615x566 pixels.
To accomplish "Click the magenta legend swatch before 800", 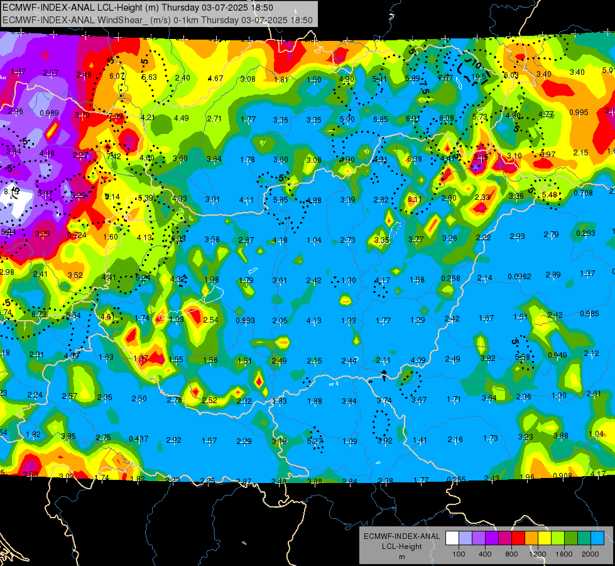I will coord(505,538).
